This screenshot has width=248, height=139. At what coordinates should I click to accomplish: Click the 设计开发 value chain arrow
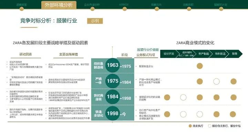point(169,54)
